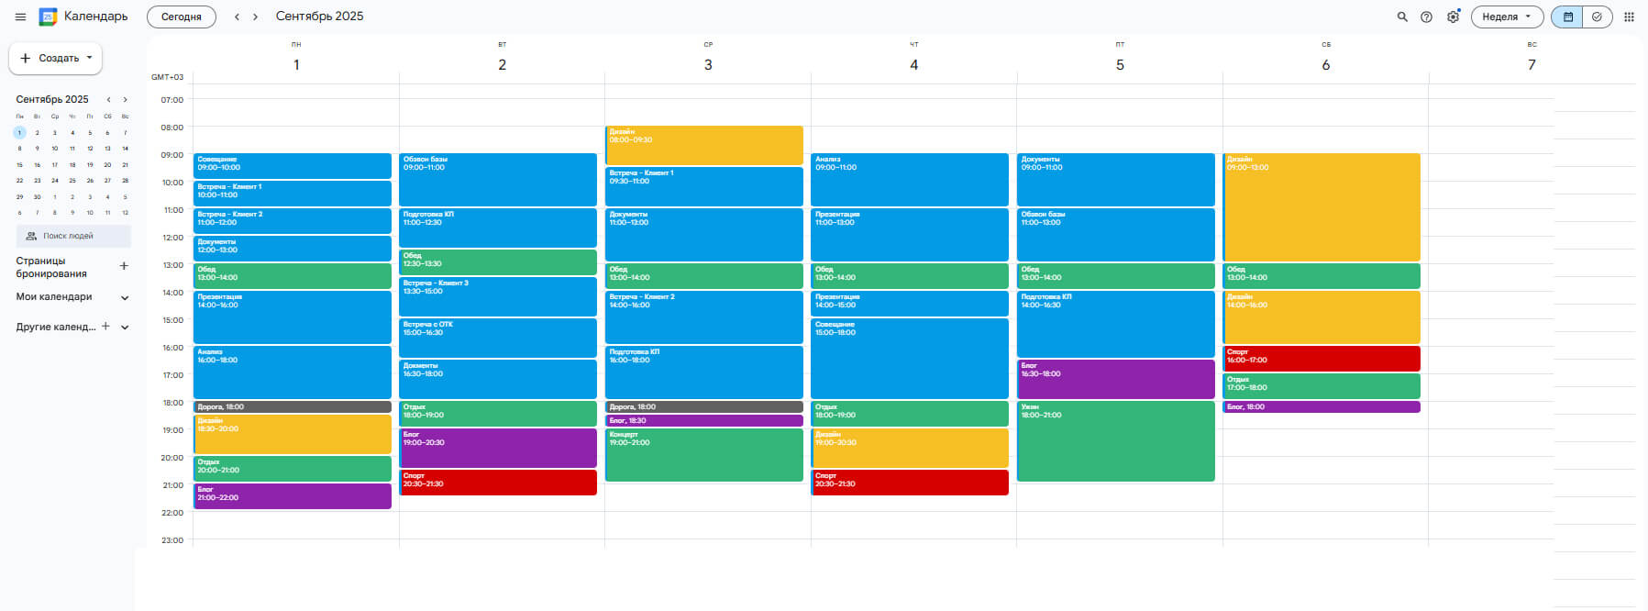Open Friday Ужин 18:00–21:00 event
The image size is (1648, 611).
coord(1116,441)
